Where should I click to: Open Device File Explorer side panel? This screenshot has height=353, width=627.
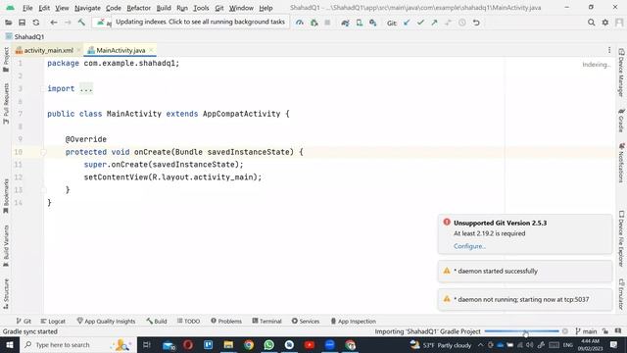[621, 238]
